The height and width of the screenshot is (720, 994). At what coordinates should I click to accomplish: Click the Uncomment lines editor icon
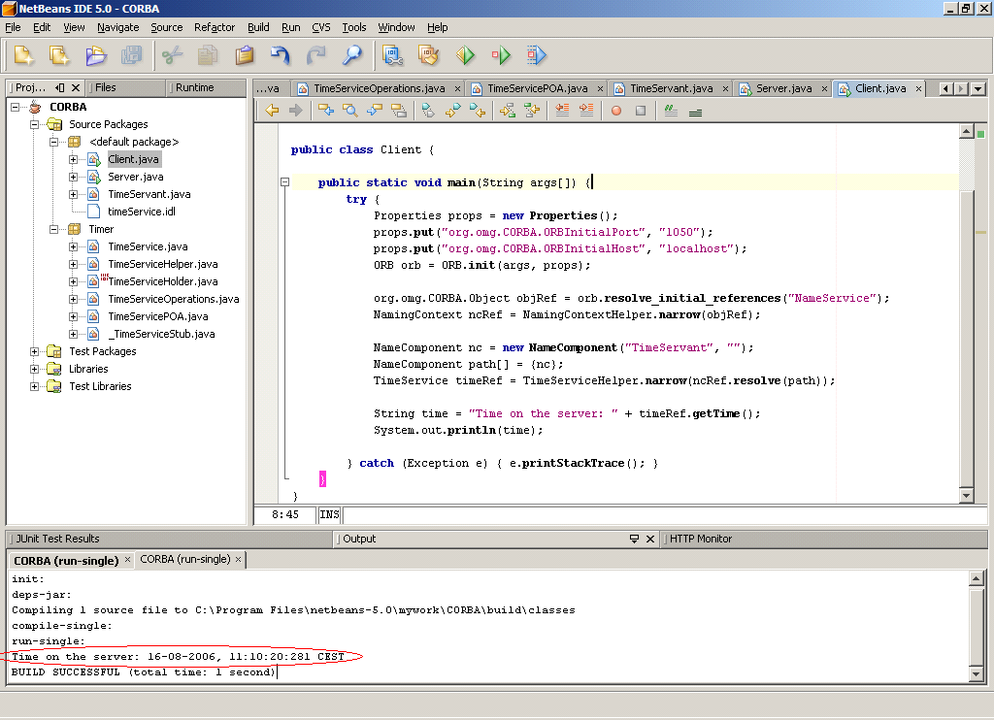(x=695, y=111)
